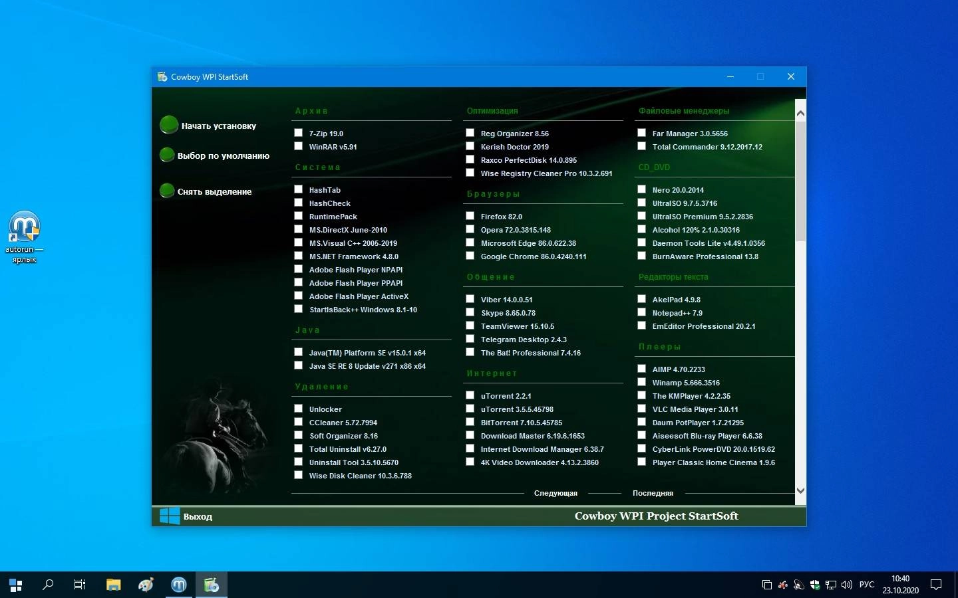Tick the HashTab checkbox
Viewport: 958px width, 598px height.
(x=299, y=189)
